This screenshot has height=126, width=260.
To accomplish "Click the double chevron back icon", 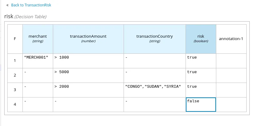I will click(x=7, y=5).
